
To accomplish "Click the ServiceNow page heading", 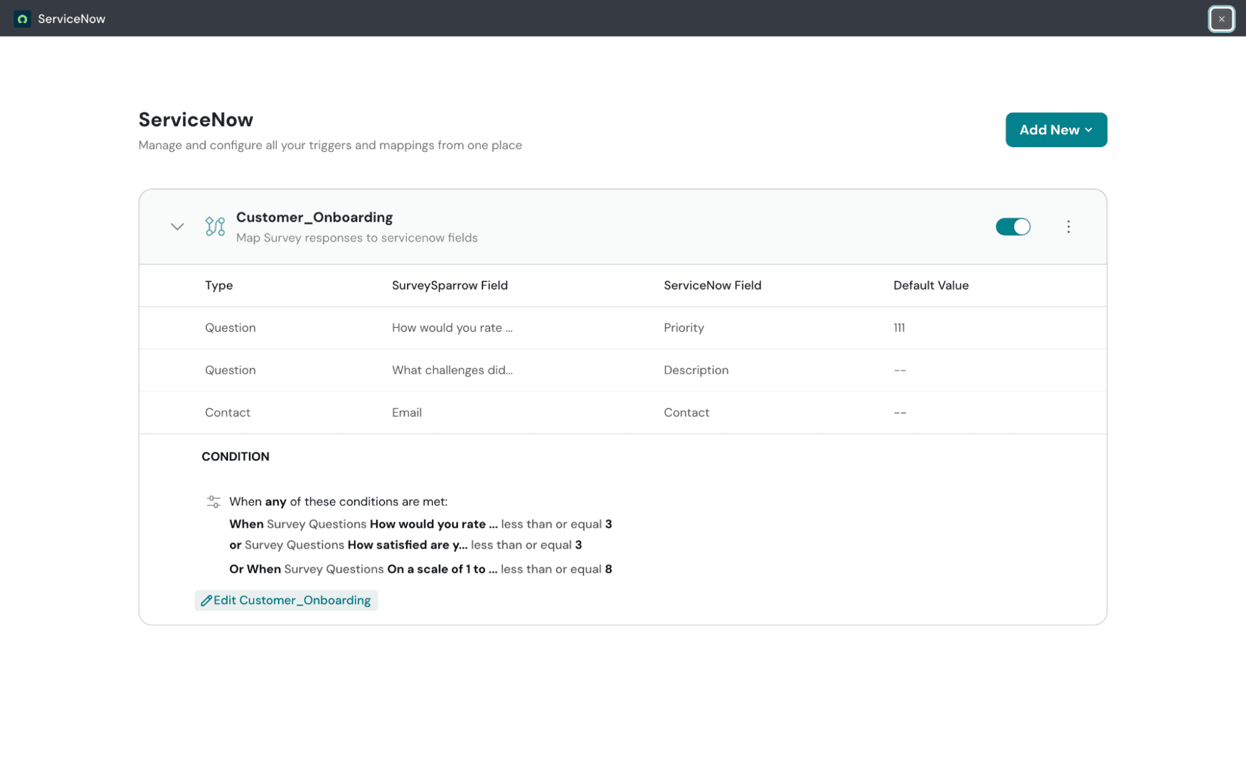I will point(196,120).
